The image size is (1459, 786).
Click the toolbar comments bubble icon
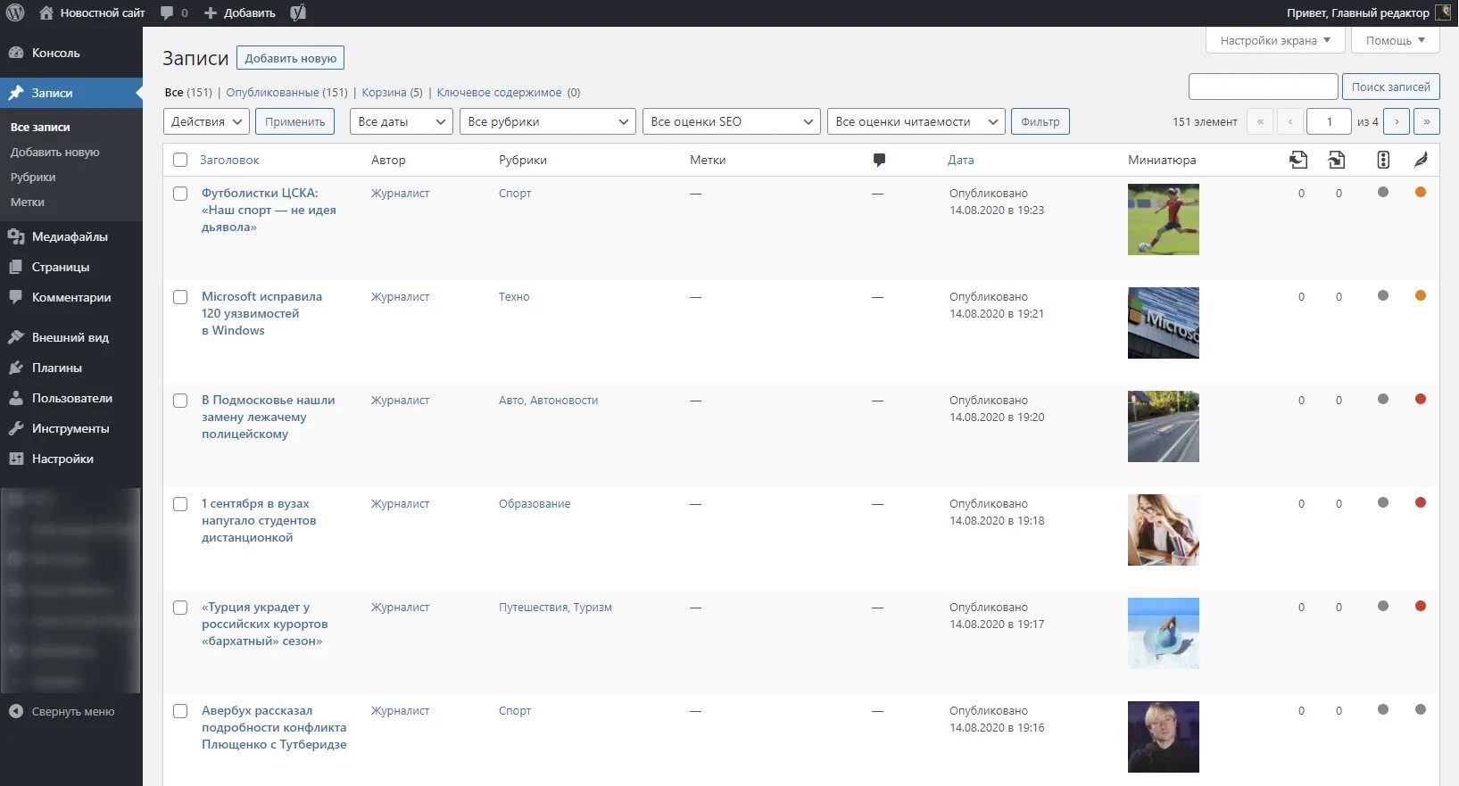tap(168, 12)
